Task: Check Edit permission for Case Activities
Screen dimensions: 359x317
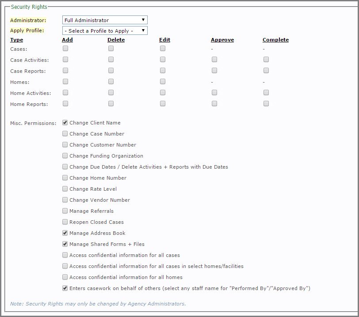Action: 163,60
